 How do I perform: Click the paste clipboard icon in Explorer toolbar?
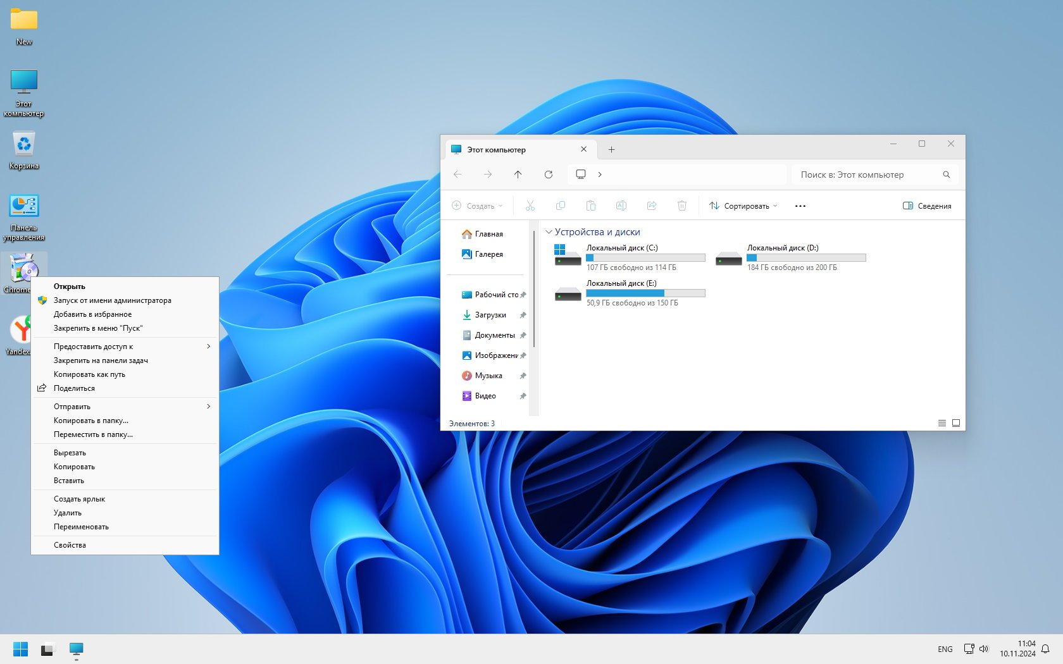(x=591, y=206)
